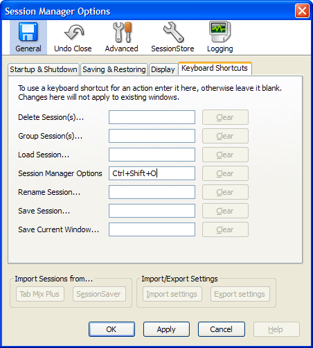
Task: Clear the Session Manager Options shortcut
Action: [x=225, y=173]
